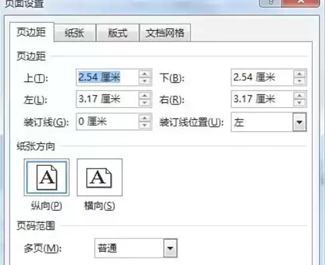Switch to the 版式 tab
The height and width of the screenshot is (265, 325).
click(x=118, y=33)
